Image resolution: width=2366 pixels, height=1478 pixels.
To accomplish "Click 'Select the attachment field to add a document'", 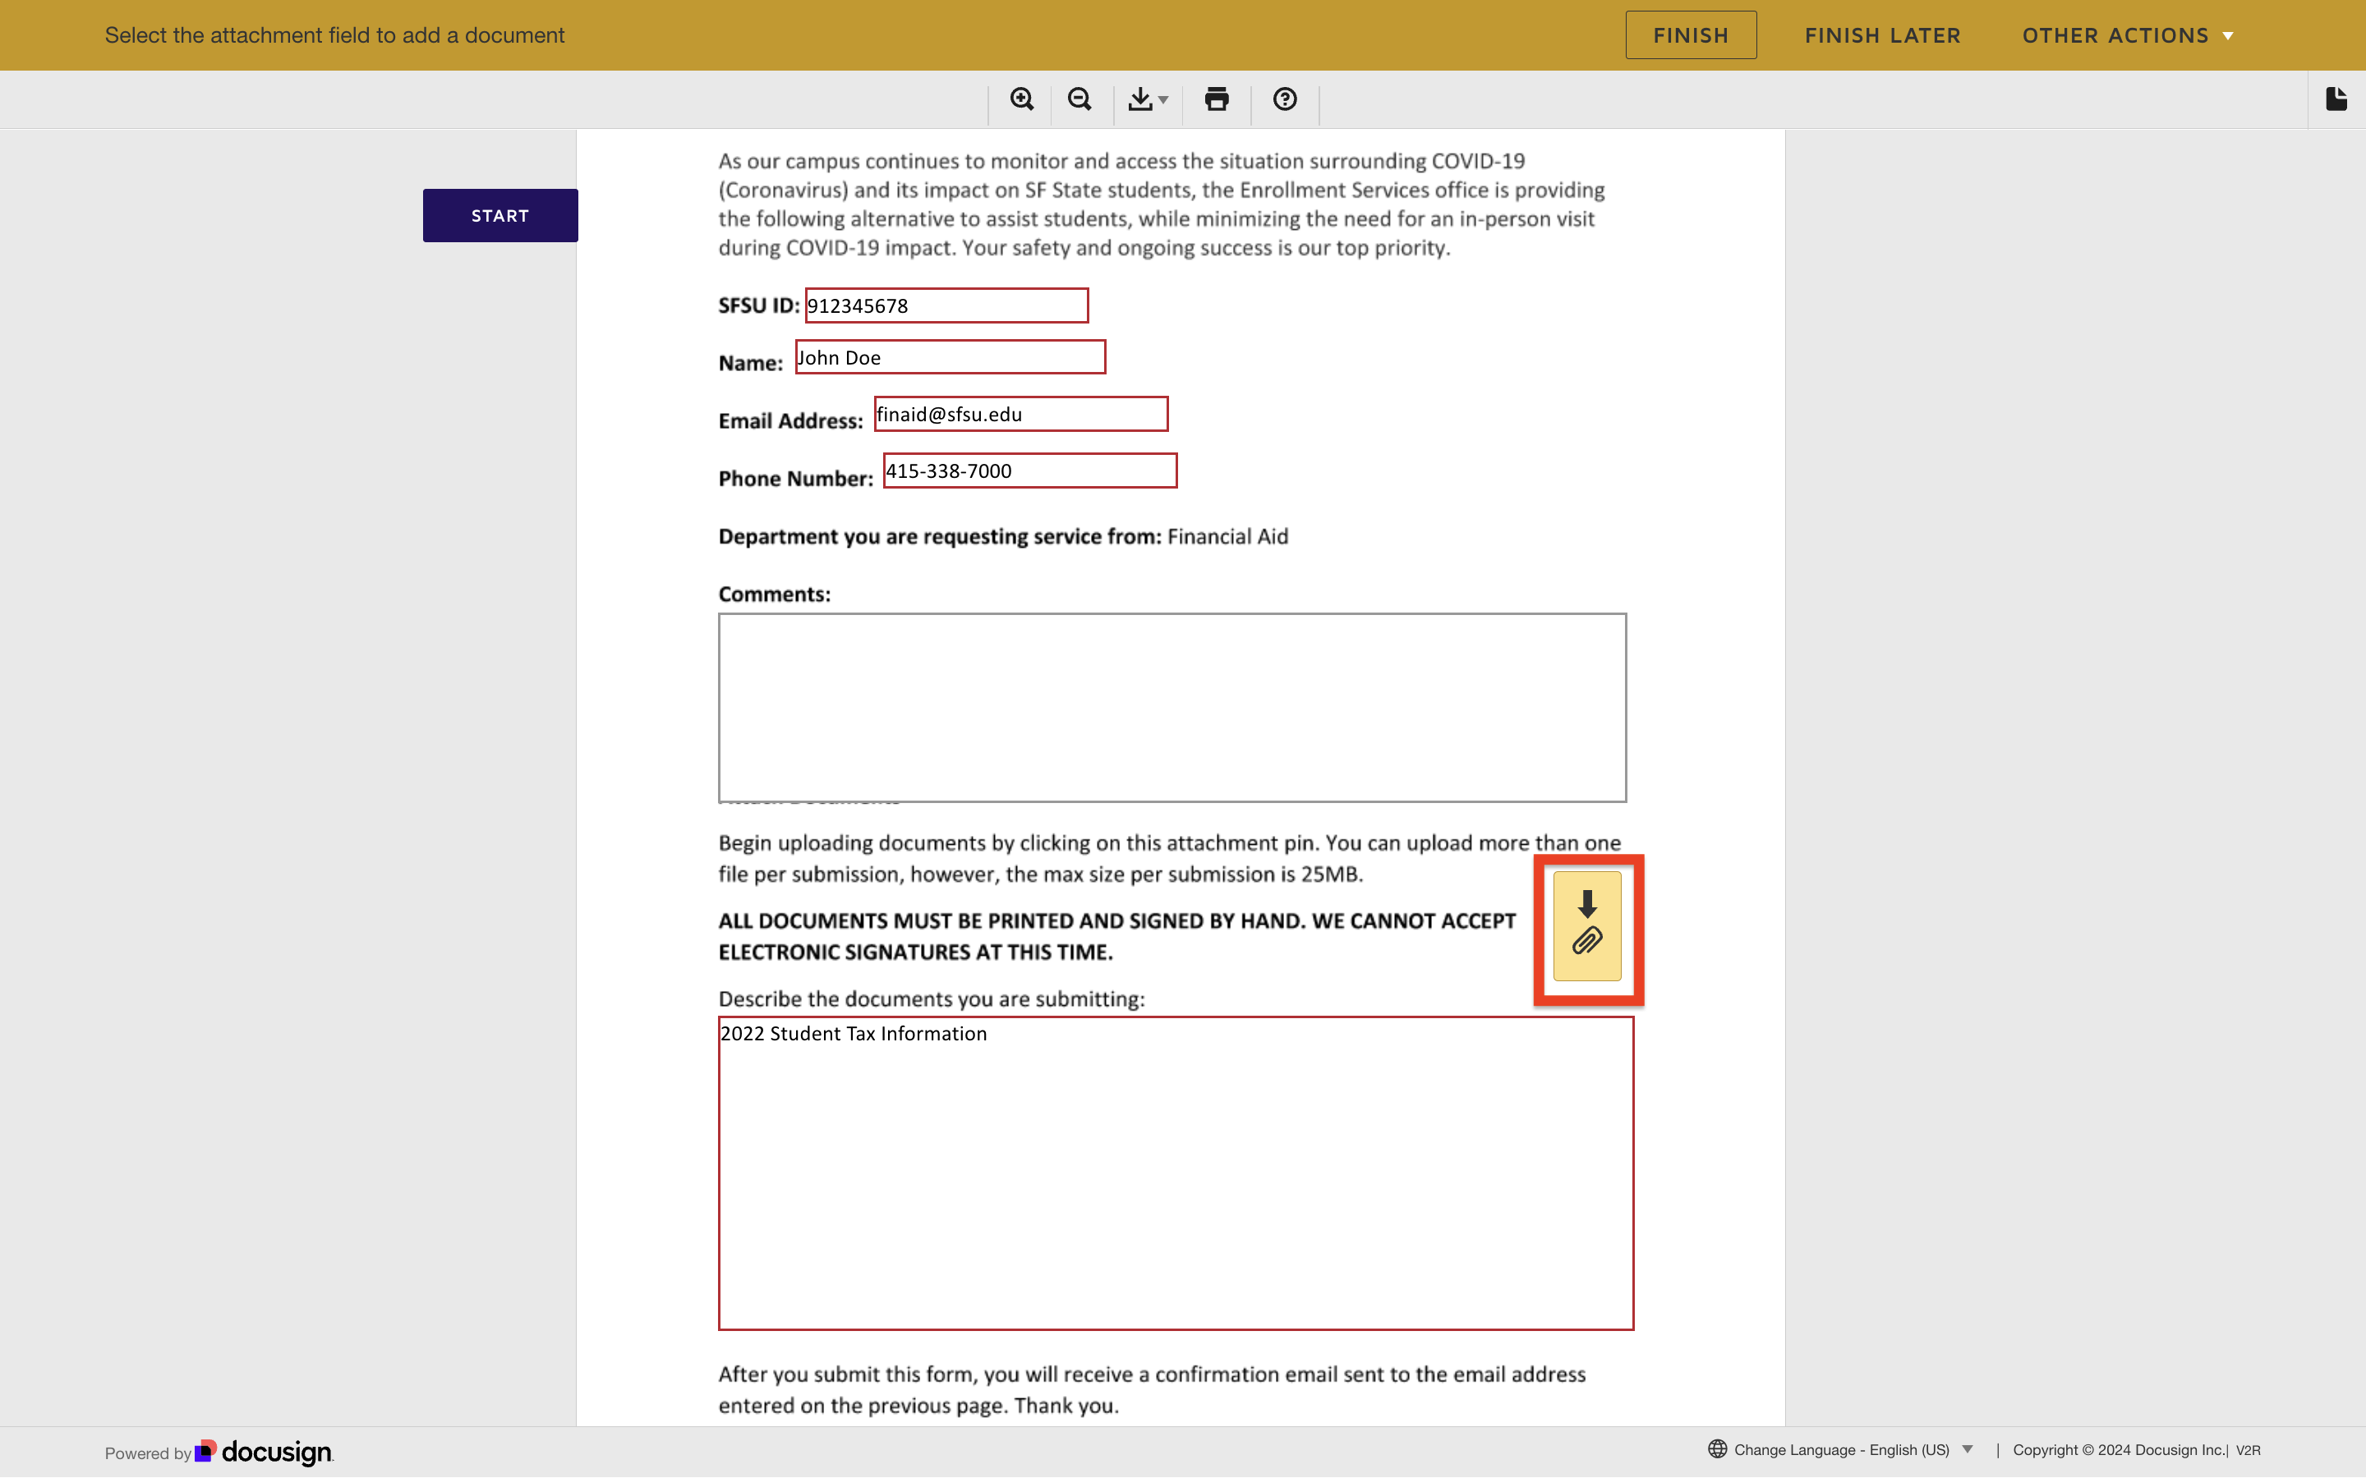I will point(334,35).
